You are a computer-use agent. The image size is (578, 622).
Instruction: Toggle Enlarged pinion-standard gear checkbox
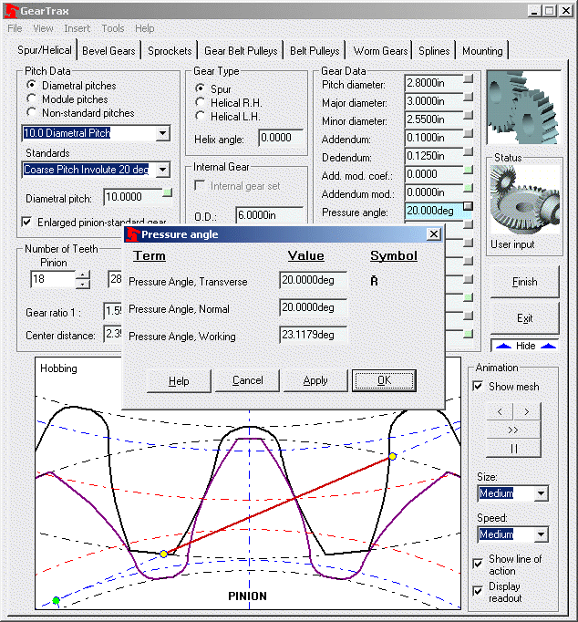tap(26, 222)
